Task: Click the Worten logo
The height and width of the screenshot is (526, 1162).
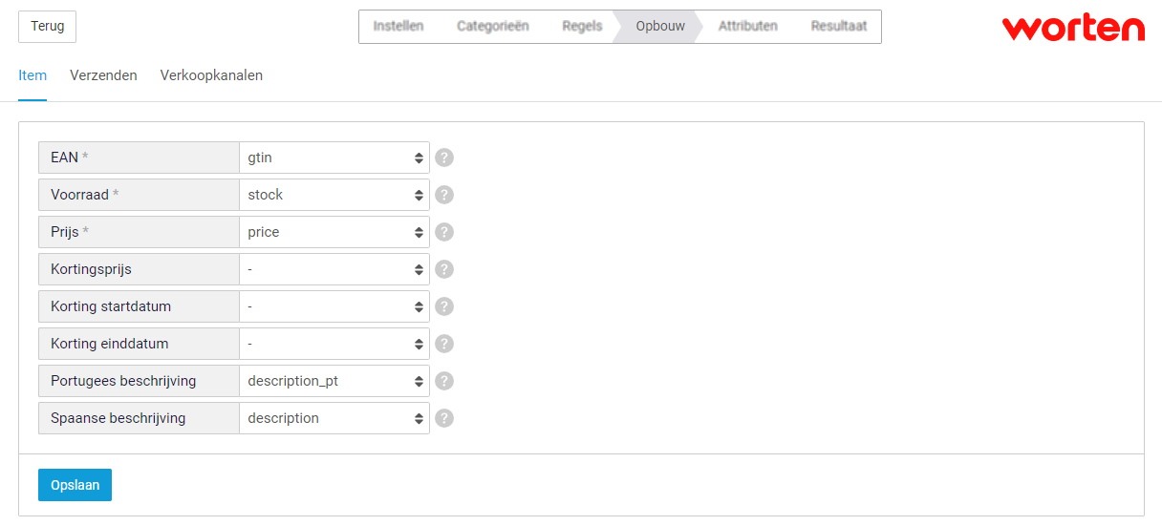Action: tap(1073, 28)
